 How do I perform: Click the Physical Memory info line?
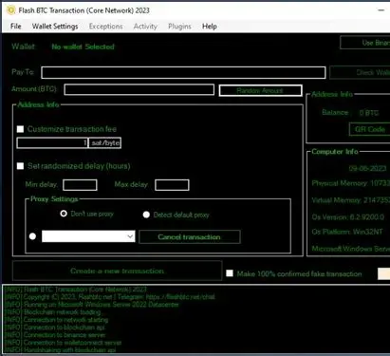351,183
